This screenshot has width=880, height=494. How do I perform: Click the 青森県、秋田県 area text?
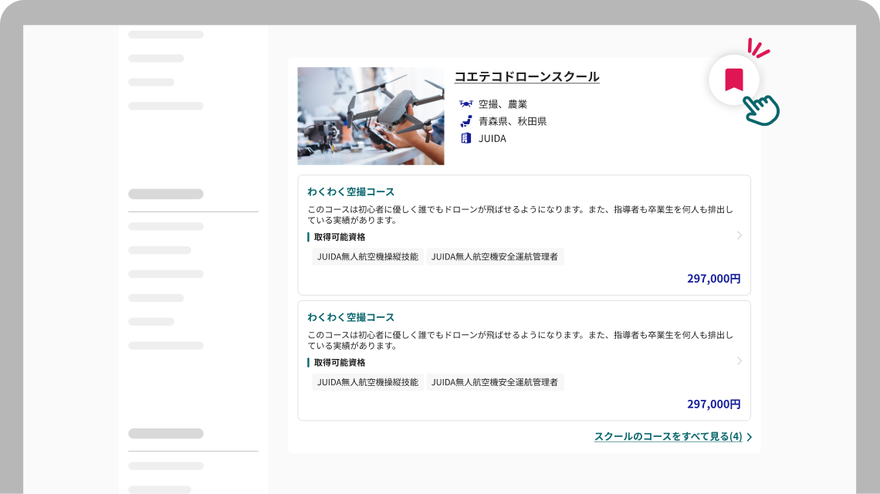pyautogui.click(x=513, y=121)
